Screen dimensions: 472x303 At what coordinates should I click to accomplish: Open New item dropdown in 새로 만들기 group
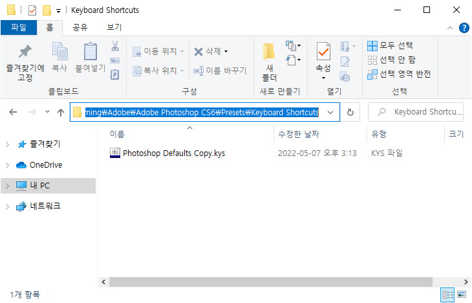tap(293, 46)
